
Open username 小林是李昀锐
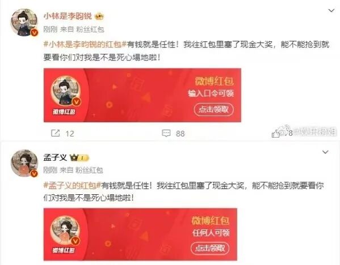(x=68, y=16)
